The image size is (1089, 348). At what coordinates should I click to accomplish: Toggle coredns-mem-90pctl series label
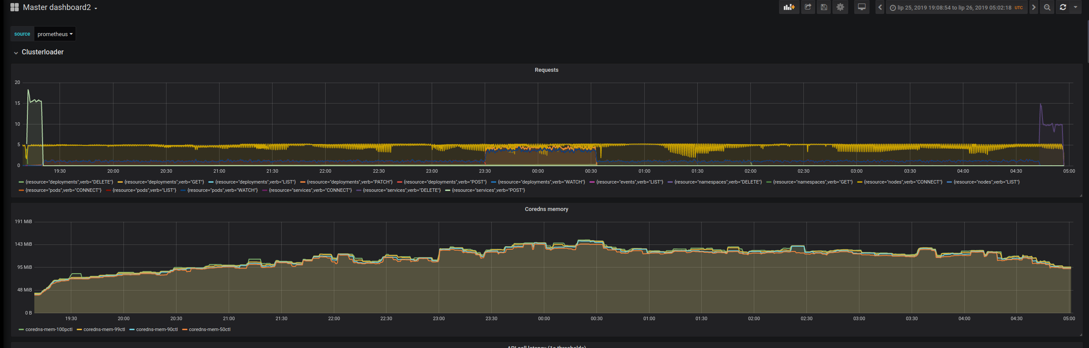[x=157, y=329]
